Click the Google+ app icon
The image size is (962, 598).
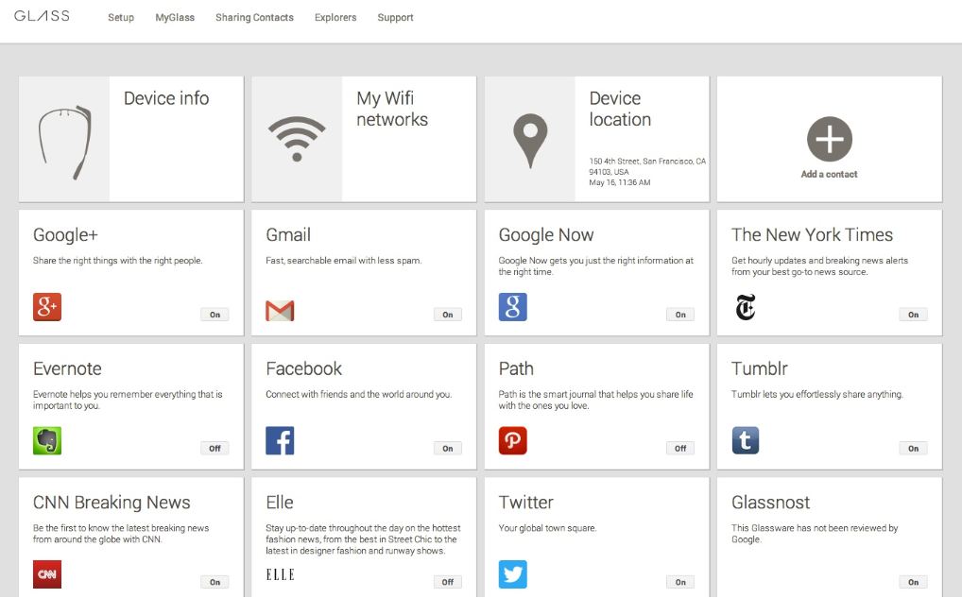tap(47, 307)
